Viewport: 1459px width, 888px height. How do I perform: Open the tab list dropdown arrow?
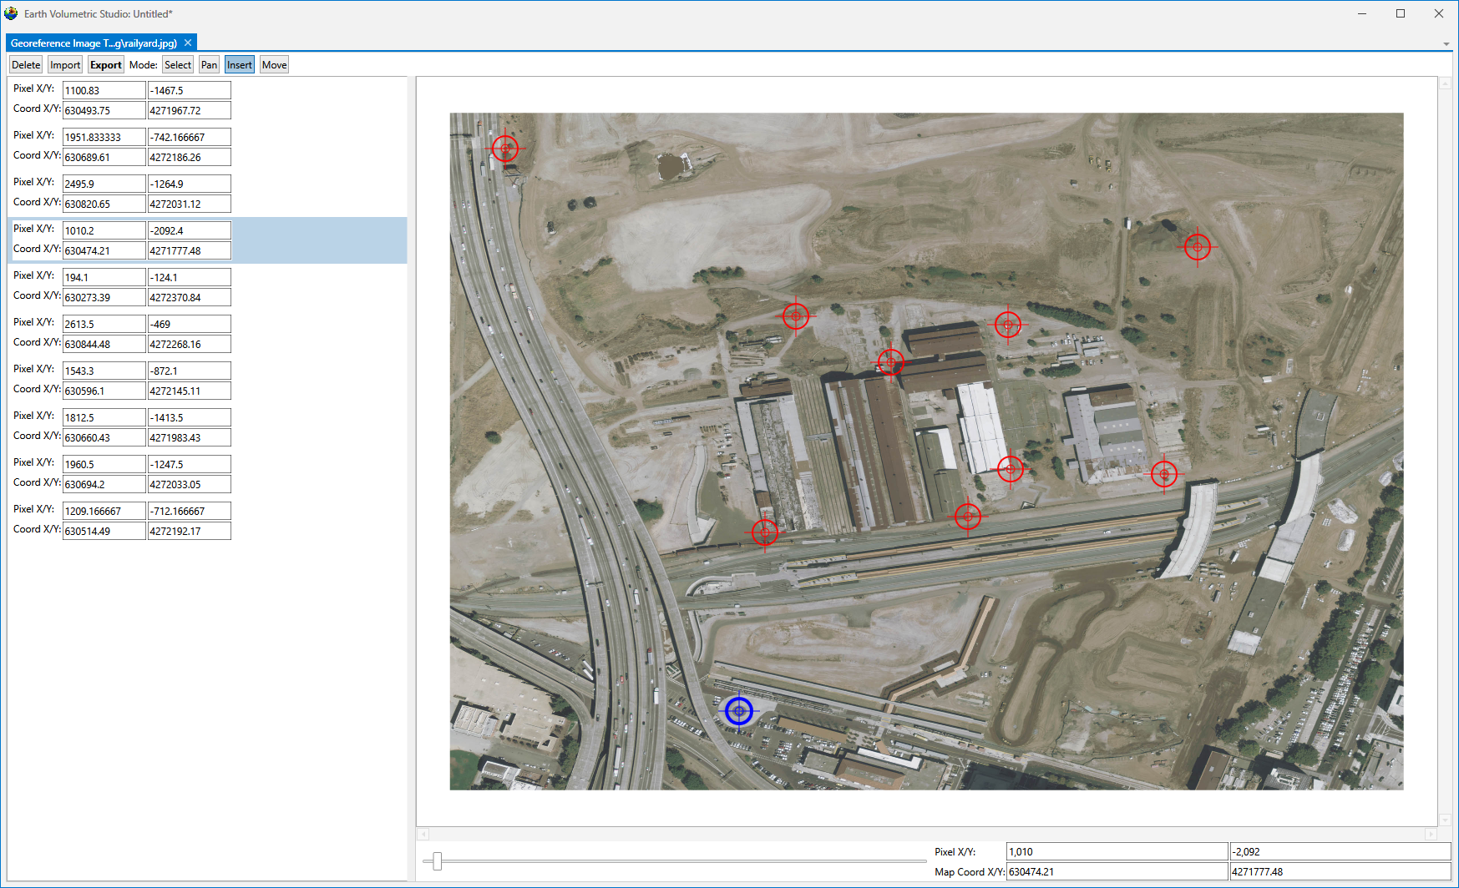point(1446,44)
